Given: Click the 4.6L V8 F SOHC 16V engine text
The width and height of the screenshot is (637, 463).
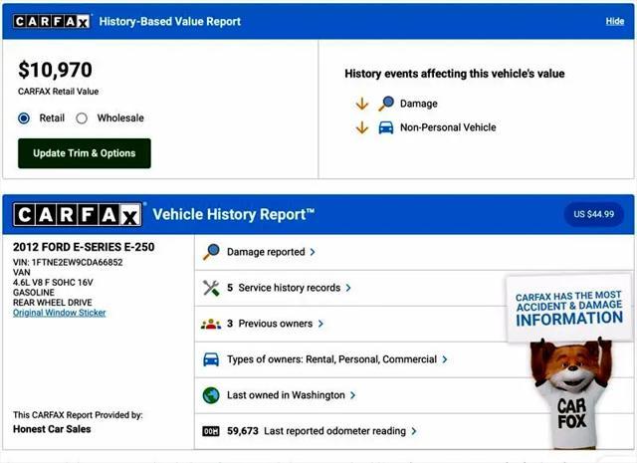Looking at the screenshot, I should tap(53, 282).
